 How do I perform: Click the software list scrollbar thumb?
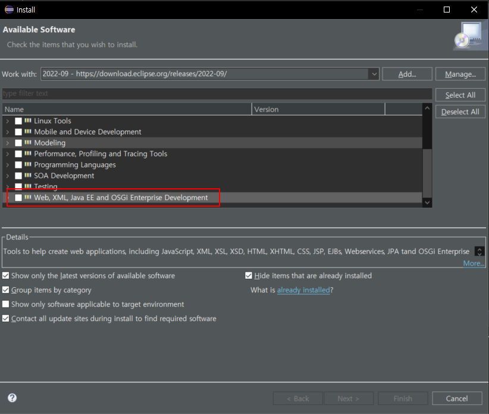(427, 173)
